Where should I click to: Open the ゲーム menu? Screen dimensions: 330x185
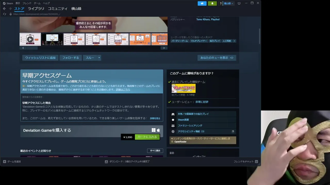(37, 3)
